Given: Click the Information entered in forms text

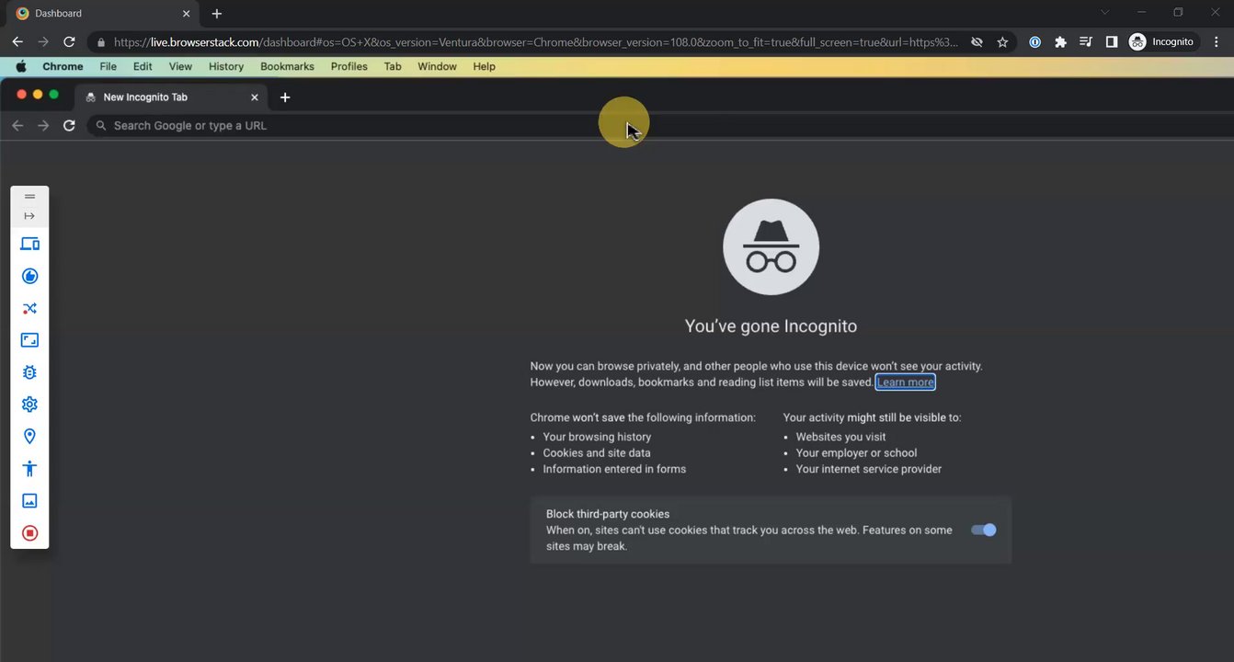Looking at the screenshot, I should point(614,469).
